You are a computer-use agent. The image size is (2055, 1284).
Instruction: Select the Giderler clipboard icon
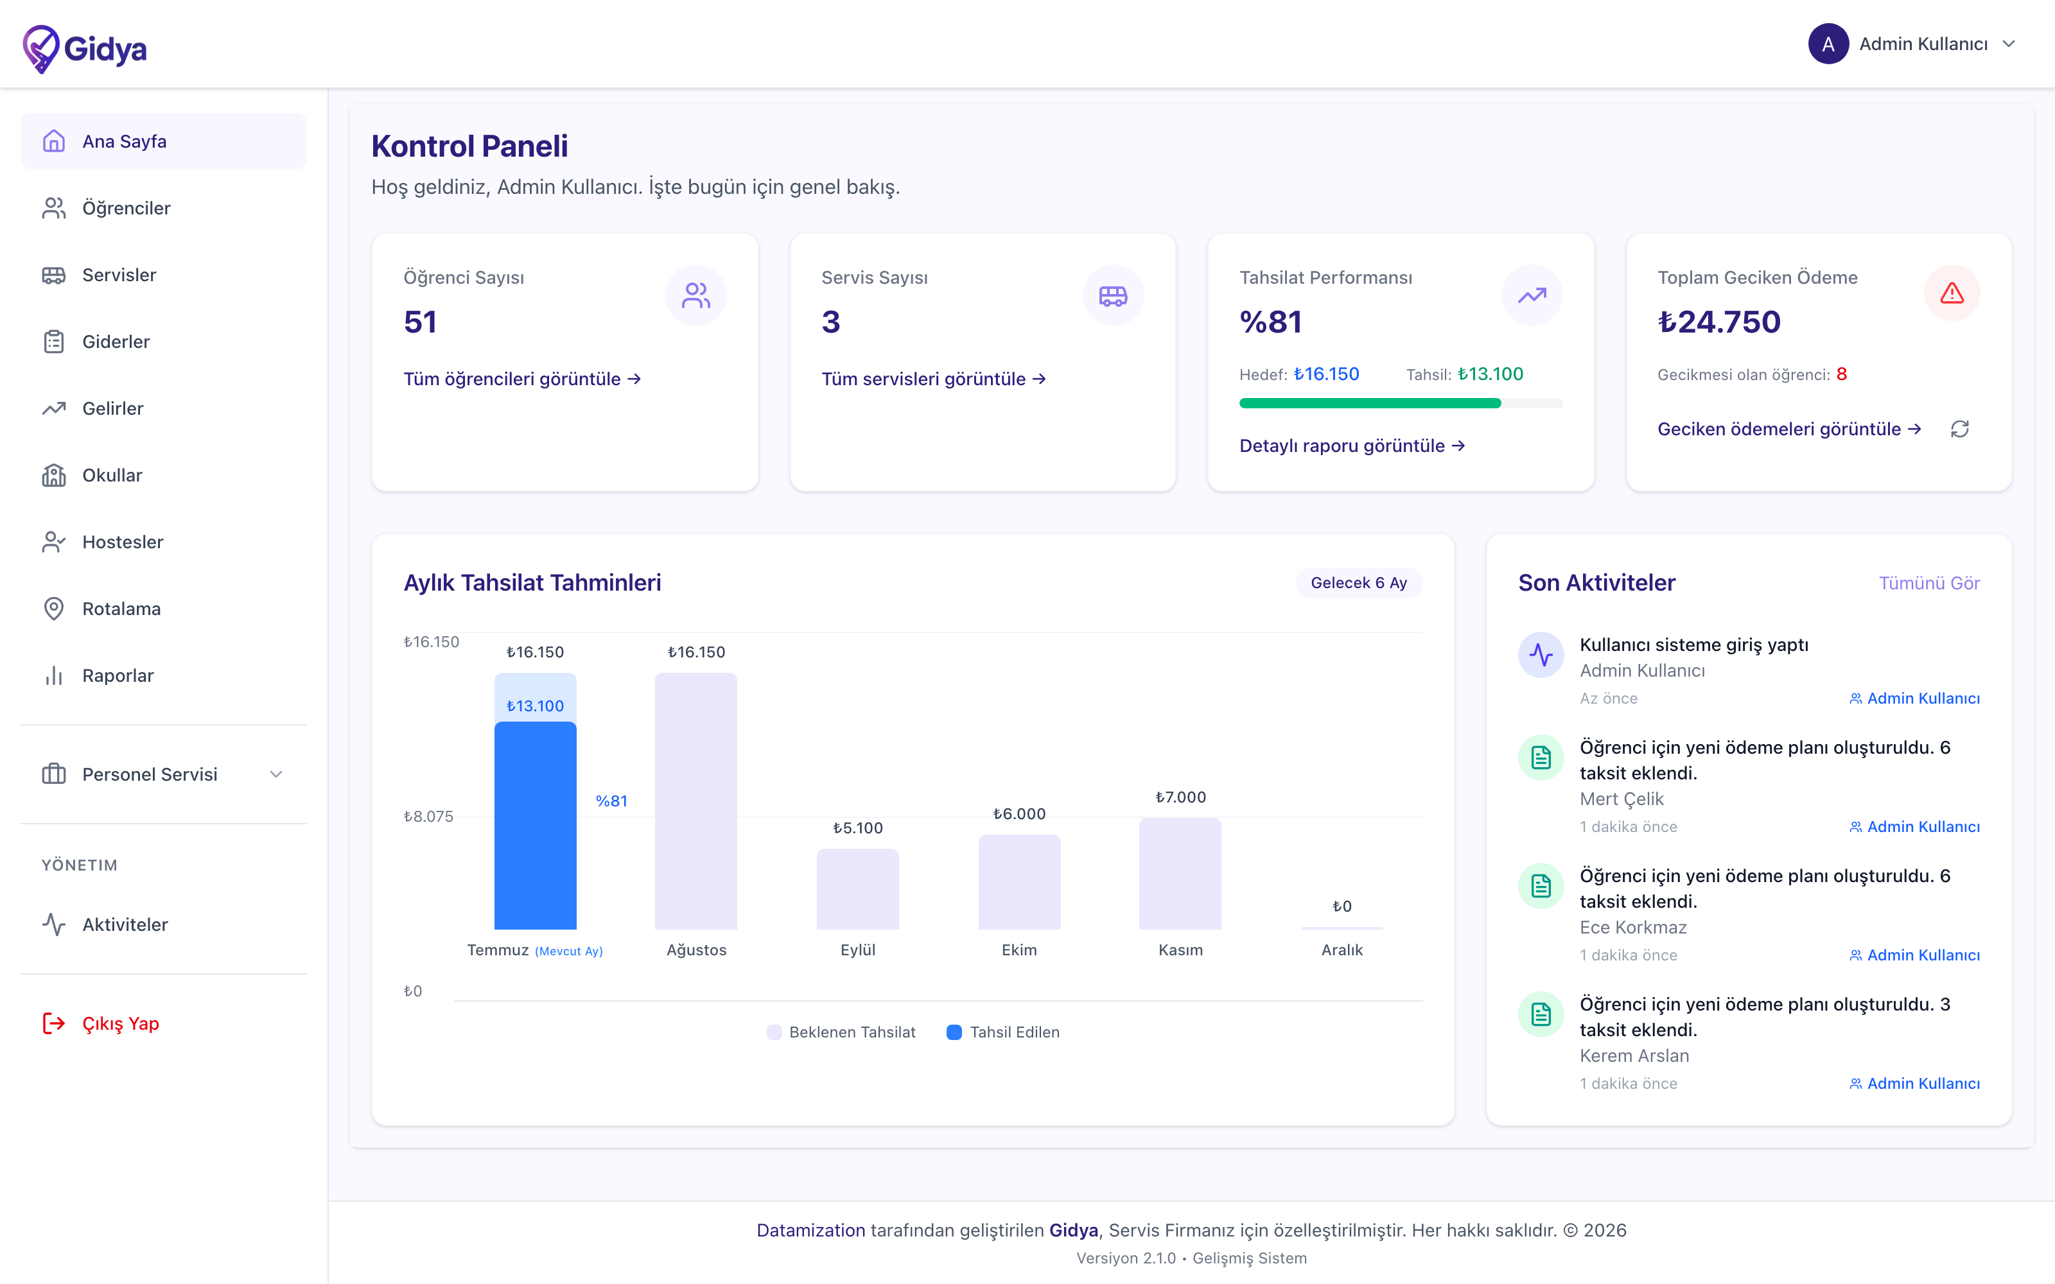pyautogui.click(x=53, y=342)
